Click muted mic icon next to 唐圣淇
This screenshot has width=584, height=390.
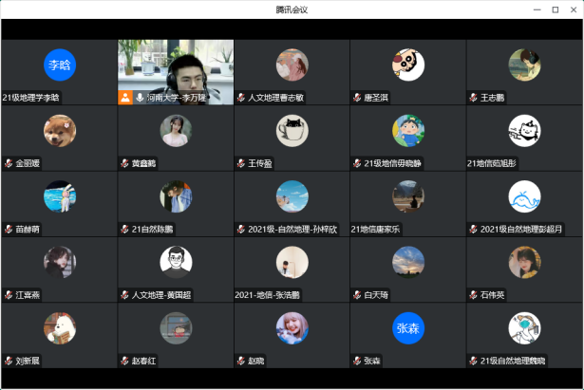pos(357,97)
